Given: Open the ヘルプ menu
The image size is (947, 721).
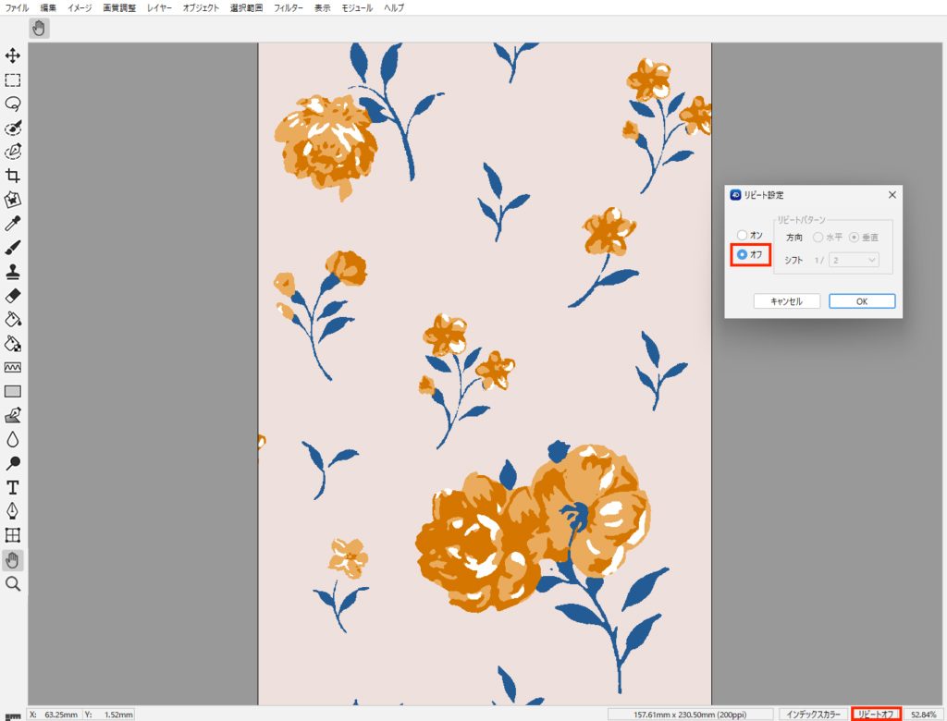Looking at the screenshot, I should pyautogui.click(x=394, y=7).
